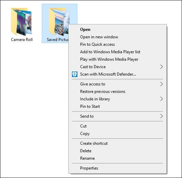Screen dimensions: 182x178
Task: Click the Microsoft Defender shield icon
Action: click(x=75, y=74)
